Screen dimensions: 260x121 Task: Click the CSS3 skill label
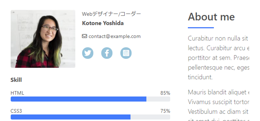coord(16,111)
